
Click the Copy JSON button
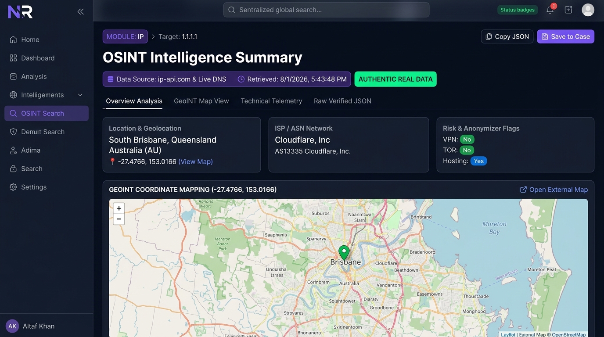(x=507, y=36)
